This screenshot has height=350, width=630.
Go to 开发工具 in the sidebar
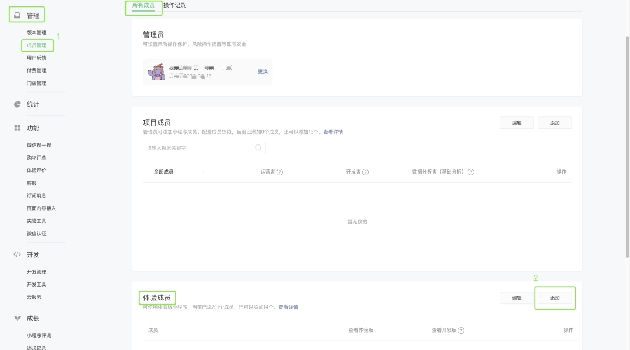(37, 285)
